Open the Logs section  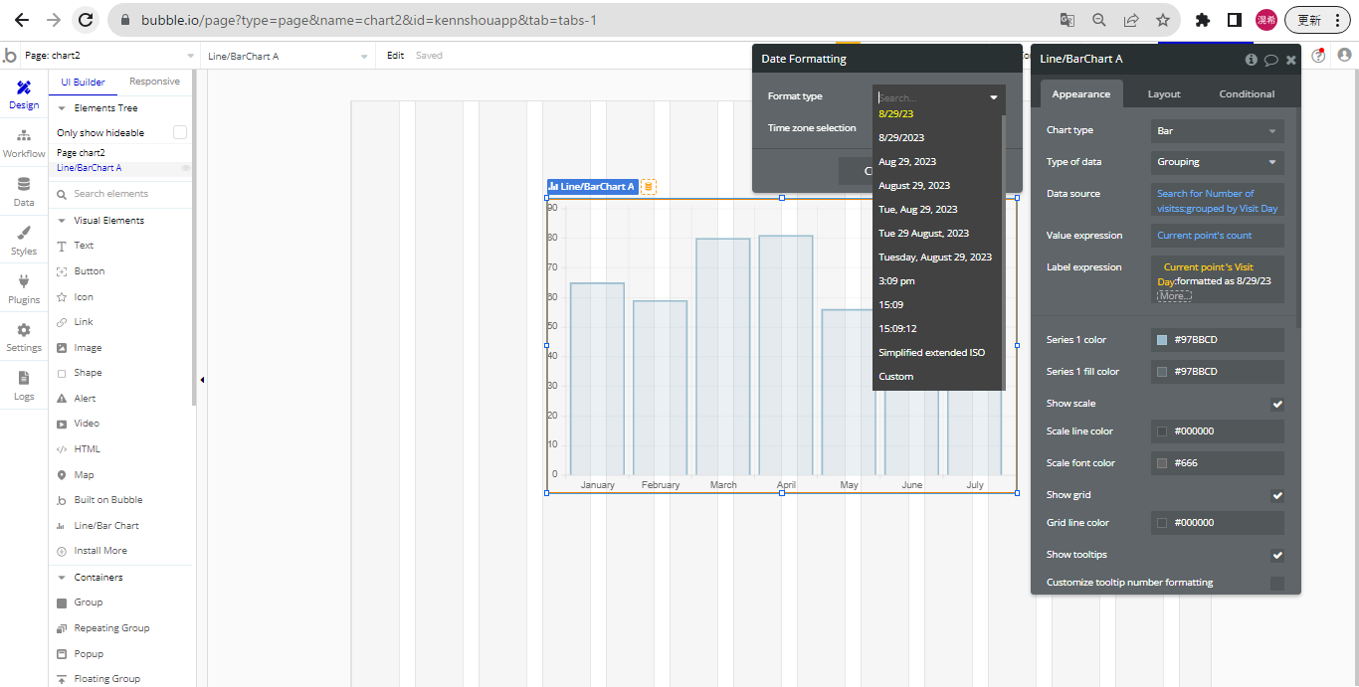tap(24, 387)
